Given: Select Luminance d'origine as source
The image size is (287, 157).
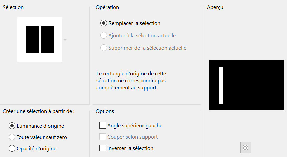Looking at the screenshot, I should pyautogui.click(x=12, y=126).
